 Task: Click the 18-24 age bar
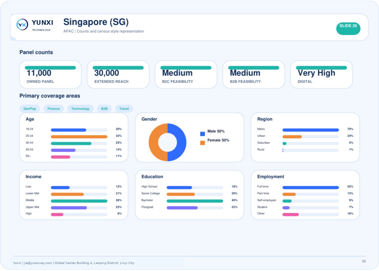tap(68, 130)
